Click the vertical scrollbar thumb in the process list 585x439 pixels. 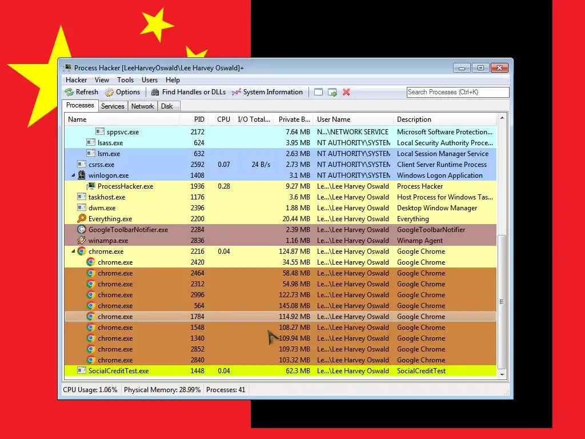pos(502,302)
